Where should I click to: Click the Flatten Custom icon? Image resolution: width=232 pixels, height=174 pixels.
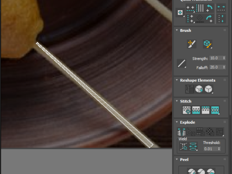(219, 132)
